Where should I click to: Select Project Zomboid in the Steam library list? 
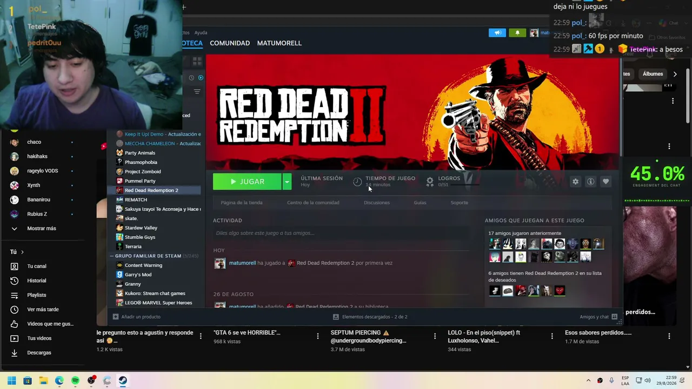pyautogui.click(x=143, y=172)
